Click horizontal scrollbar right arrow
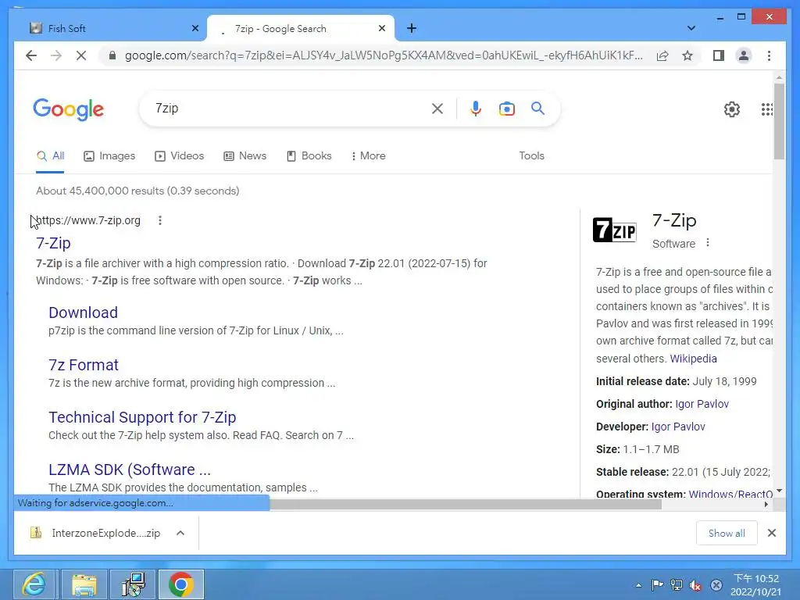This screenshot has width=800, height=600. click(x=766, y=505)
